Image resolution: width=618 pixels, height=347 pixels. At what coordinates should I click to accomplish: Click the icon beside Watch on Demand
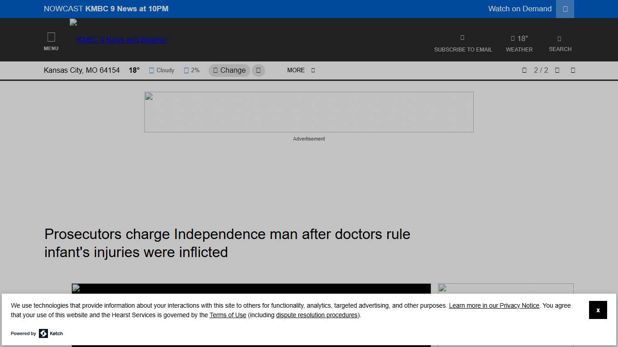(565, 9)
